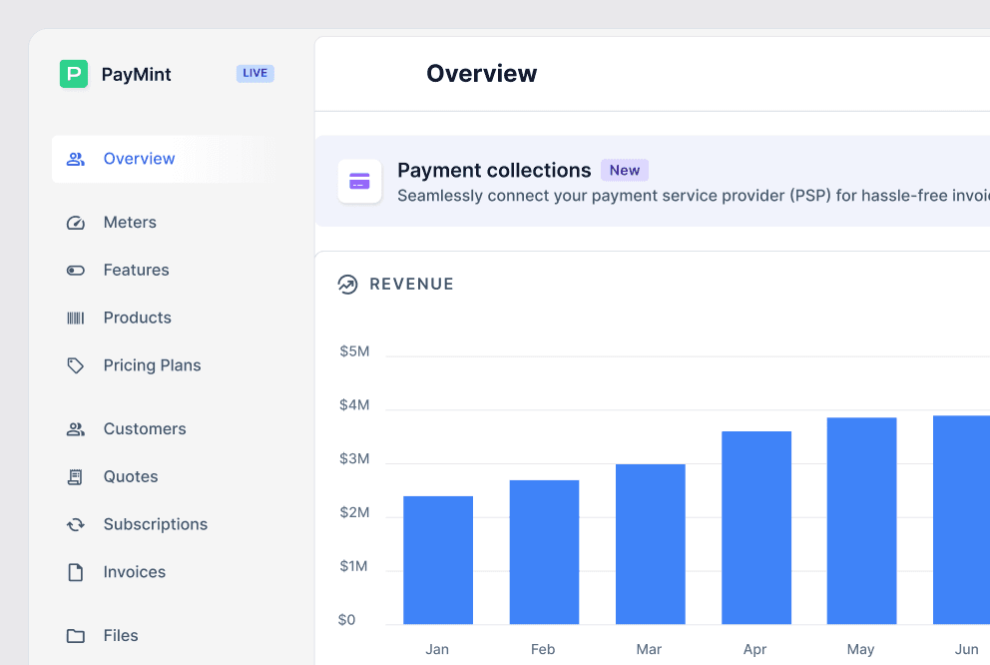Open the Overview sidebar item
Screen dimensions: 990x665
(x=164, y=159)
